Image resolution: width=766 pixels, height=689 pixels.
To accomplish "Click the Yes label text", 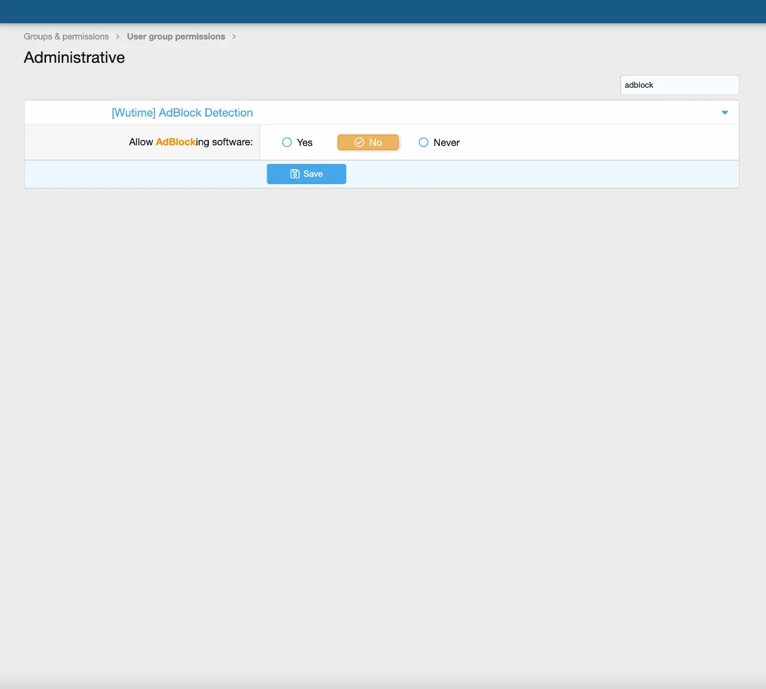I will click(305, 142).
